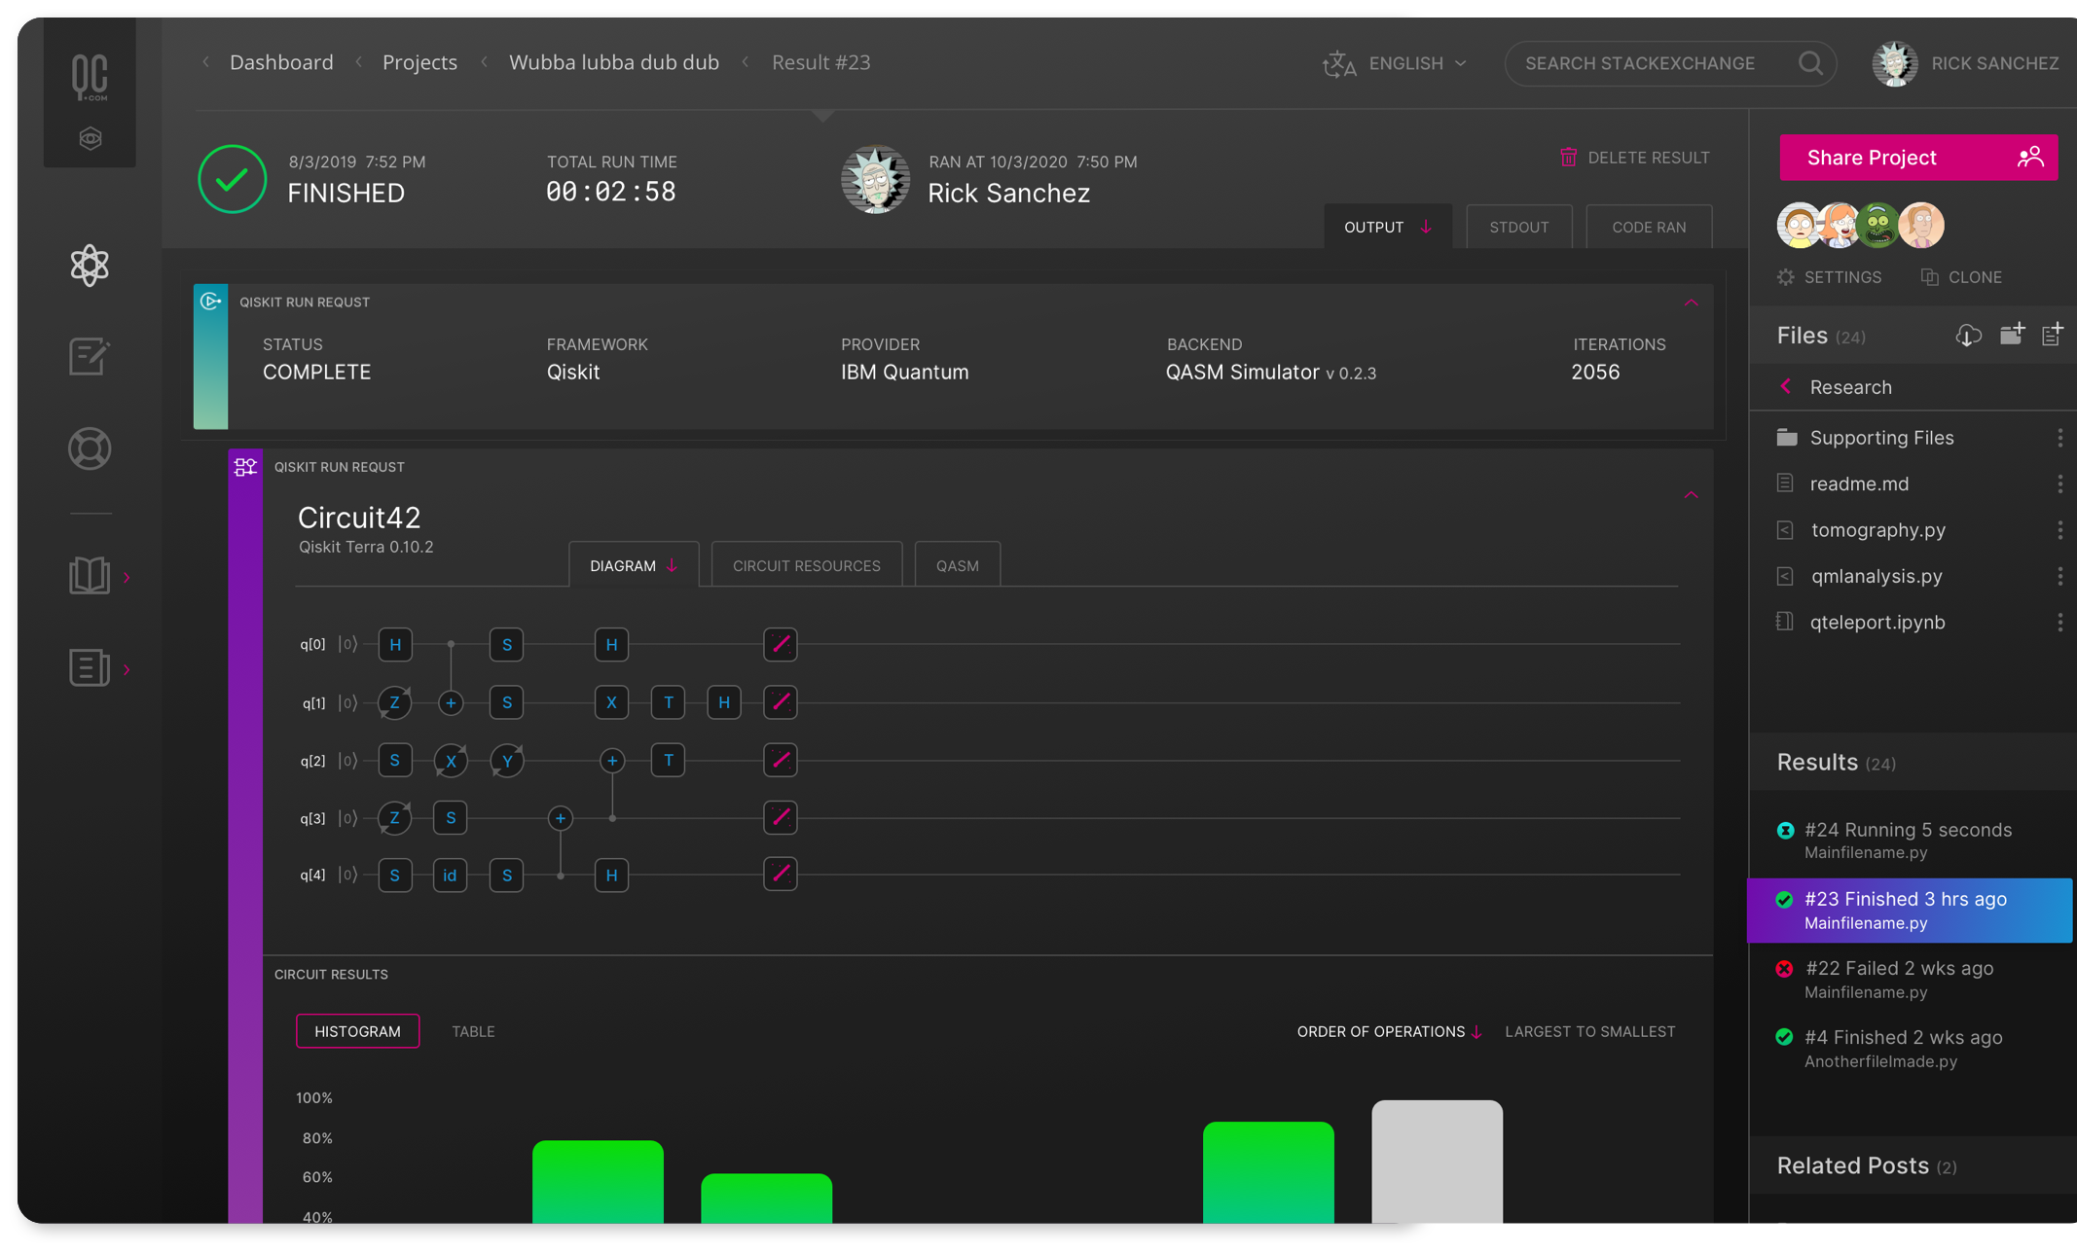Collapse the Qiskit run request panel
The image size is (2077, 1253).
tap(1691, 303)
